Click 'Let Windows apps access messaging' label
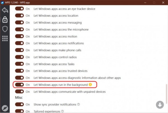Screen dimensions: 168x113 [x=58, y=23]
